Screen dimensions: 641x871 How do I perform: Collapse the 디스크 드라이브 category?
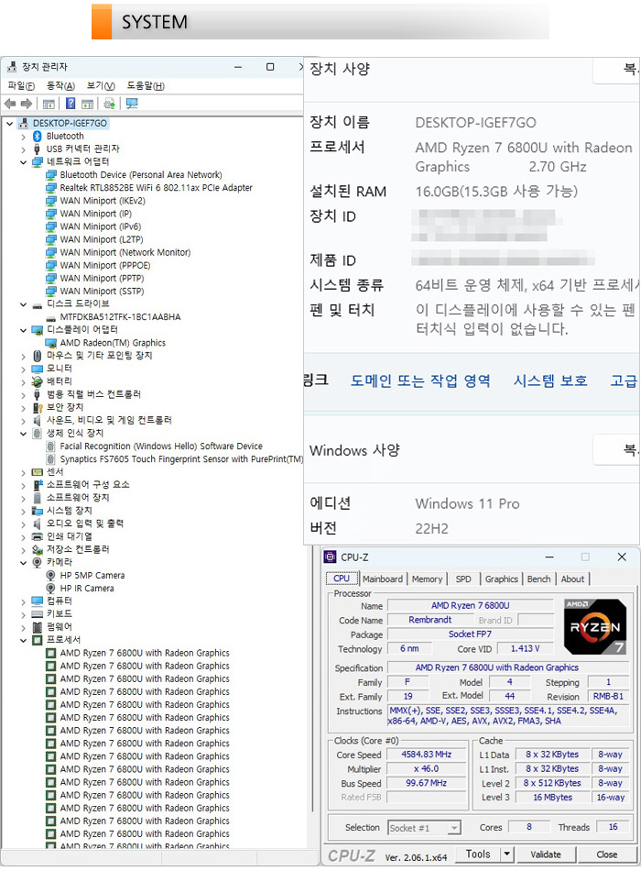[23, 304]
